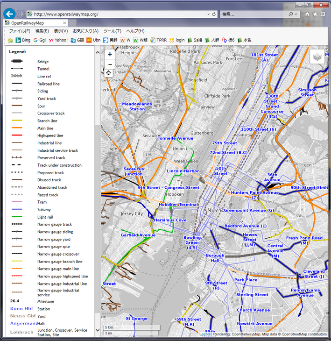This screenshot has width=331, height=341.
Task: Open the Ss縄 bookmark
Action: [195, 40]
